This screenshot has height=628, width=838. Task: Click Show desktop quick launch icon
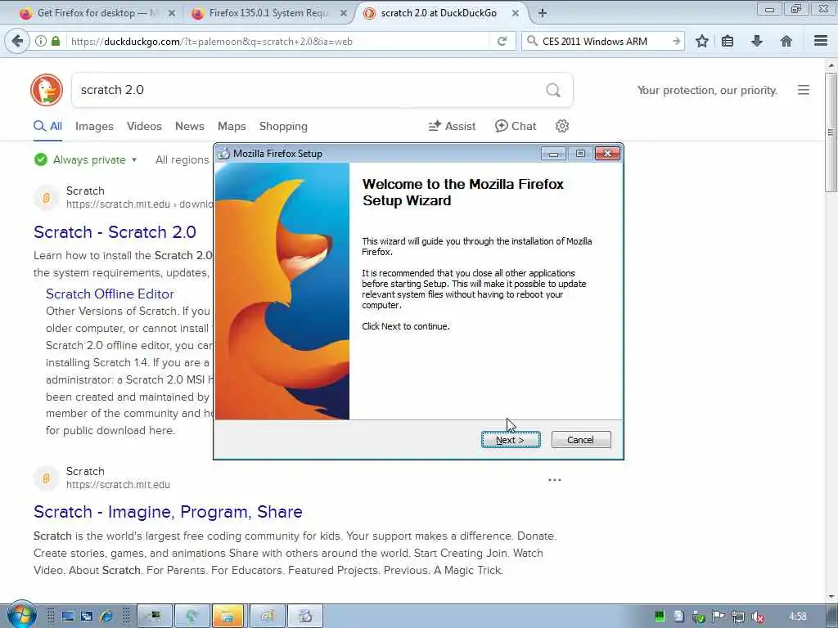pyautogui.click(x=68, y=617)
